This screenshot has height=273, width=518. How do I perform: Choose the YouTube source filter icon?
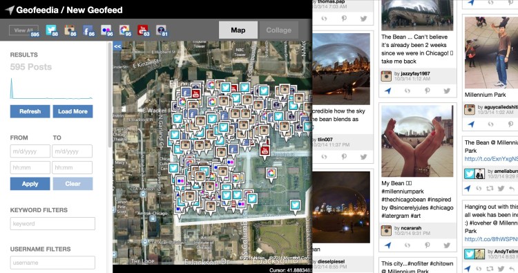[143, 30]
